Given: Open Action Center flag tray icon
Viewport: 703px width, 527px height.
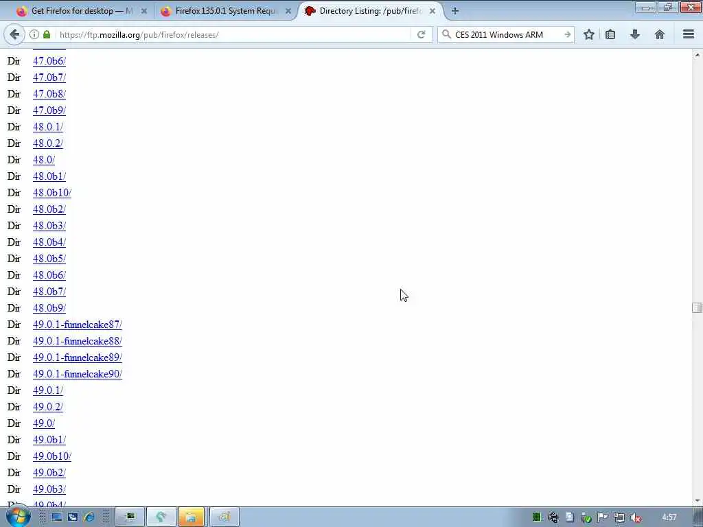Looking at the screenshot, I should click(x=603, y=517).
